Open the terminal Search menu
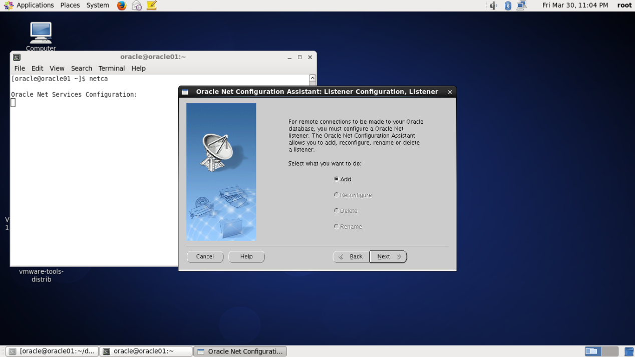The image size is (635, 357). tap(82, 68)
